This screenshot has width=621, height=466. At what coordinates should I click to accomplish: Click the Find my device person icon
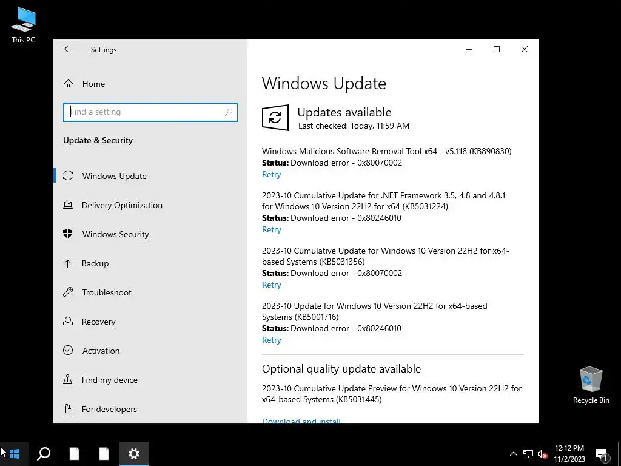pyautogui.click(x=68, y=380)
